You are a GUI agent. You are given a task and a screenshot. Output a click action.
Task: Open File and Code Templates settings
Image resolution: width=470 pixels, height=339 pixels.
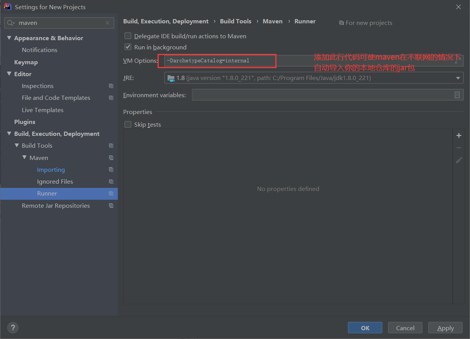tap(56, 98)
